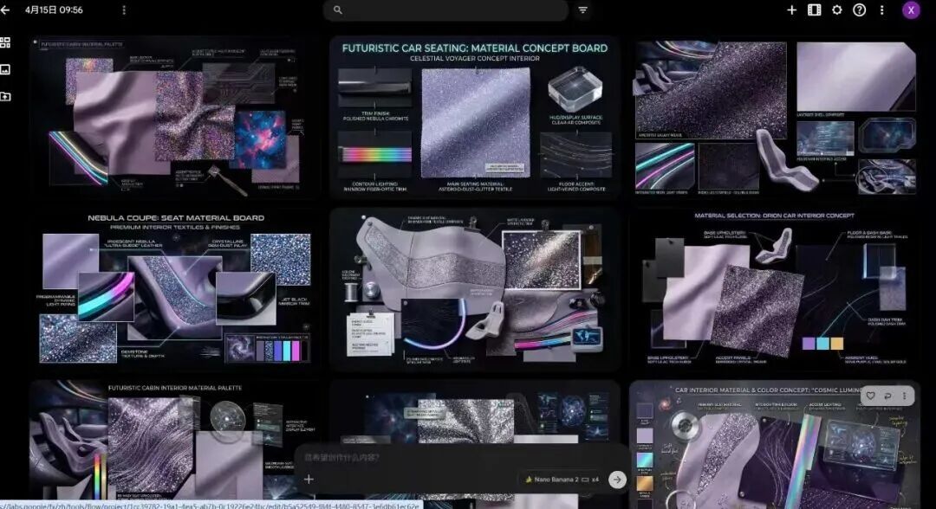The height and width of the screenshot is (509, 936).
Task: Open the Nano Banana 2 model selector
Action: [x=562, y=480]
